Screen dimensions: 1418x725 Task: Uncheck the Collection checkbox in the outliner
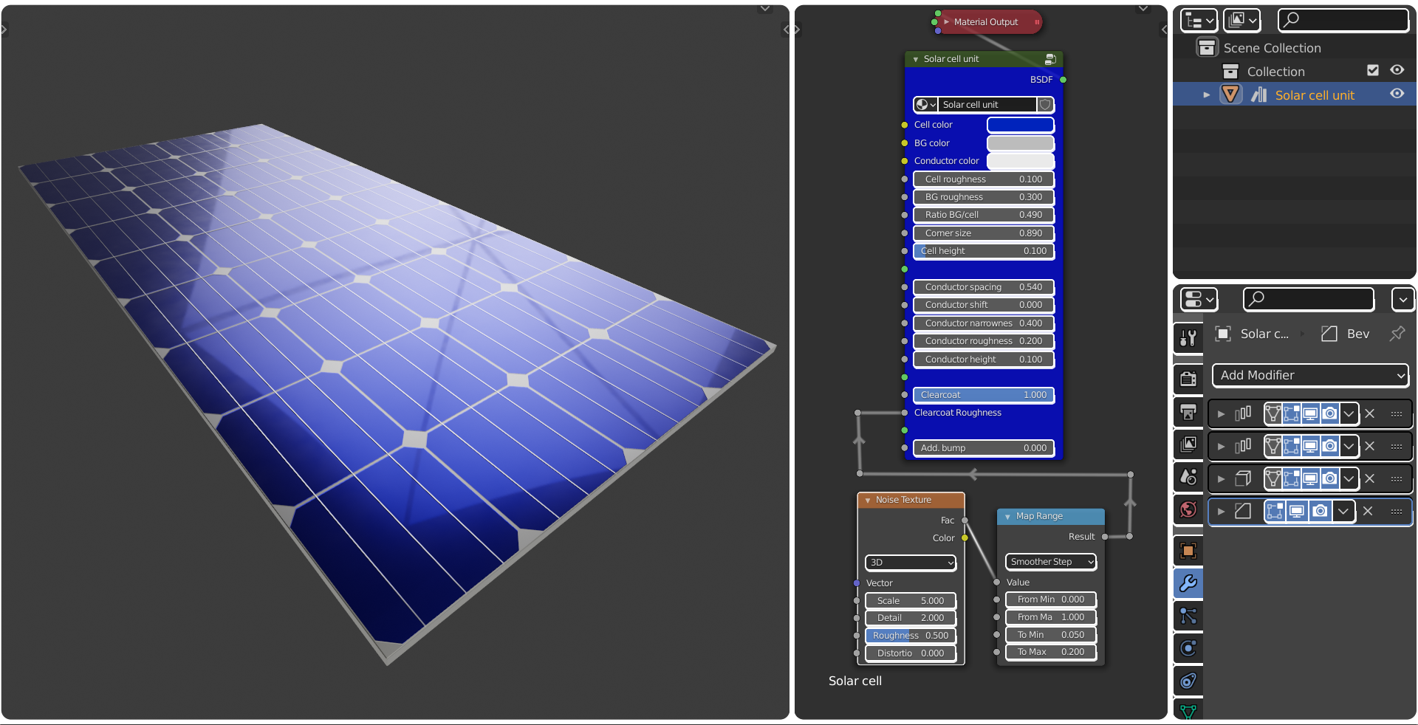[1373, 70]
